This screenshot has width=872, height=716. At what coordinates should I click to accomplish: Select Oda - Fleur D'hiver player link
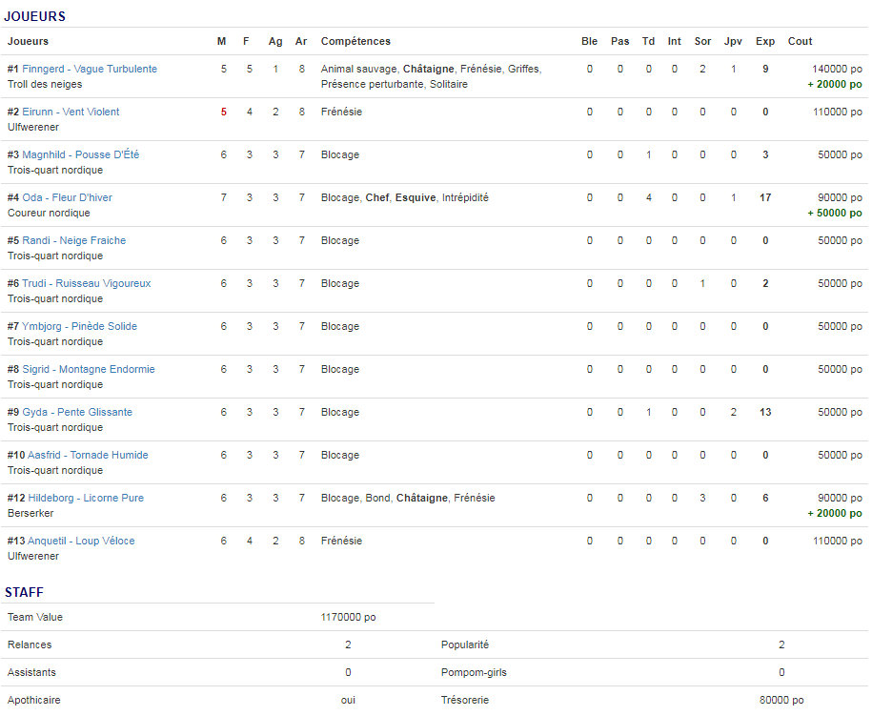pyautogui.click(x=67, y=197)
